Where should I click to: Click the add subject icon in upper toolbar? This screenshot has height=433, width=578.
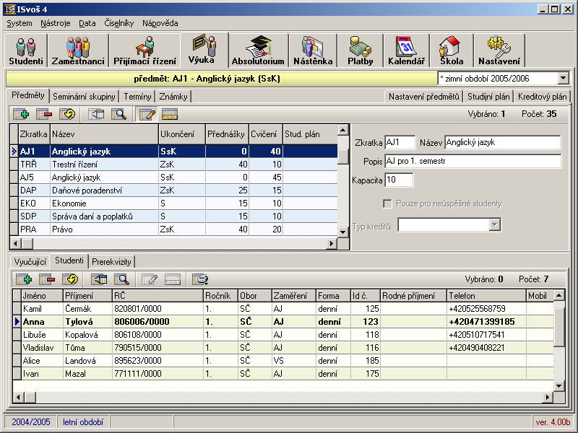coord(21,114)
